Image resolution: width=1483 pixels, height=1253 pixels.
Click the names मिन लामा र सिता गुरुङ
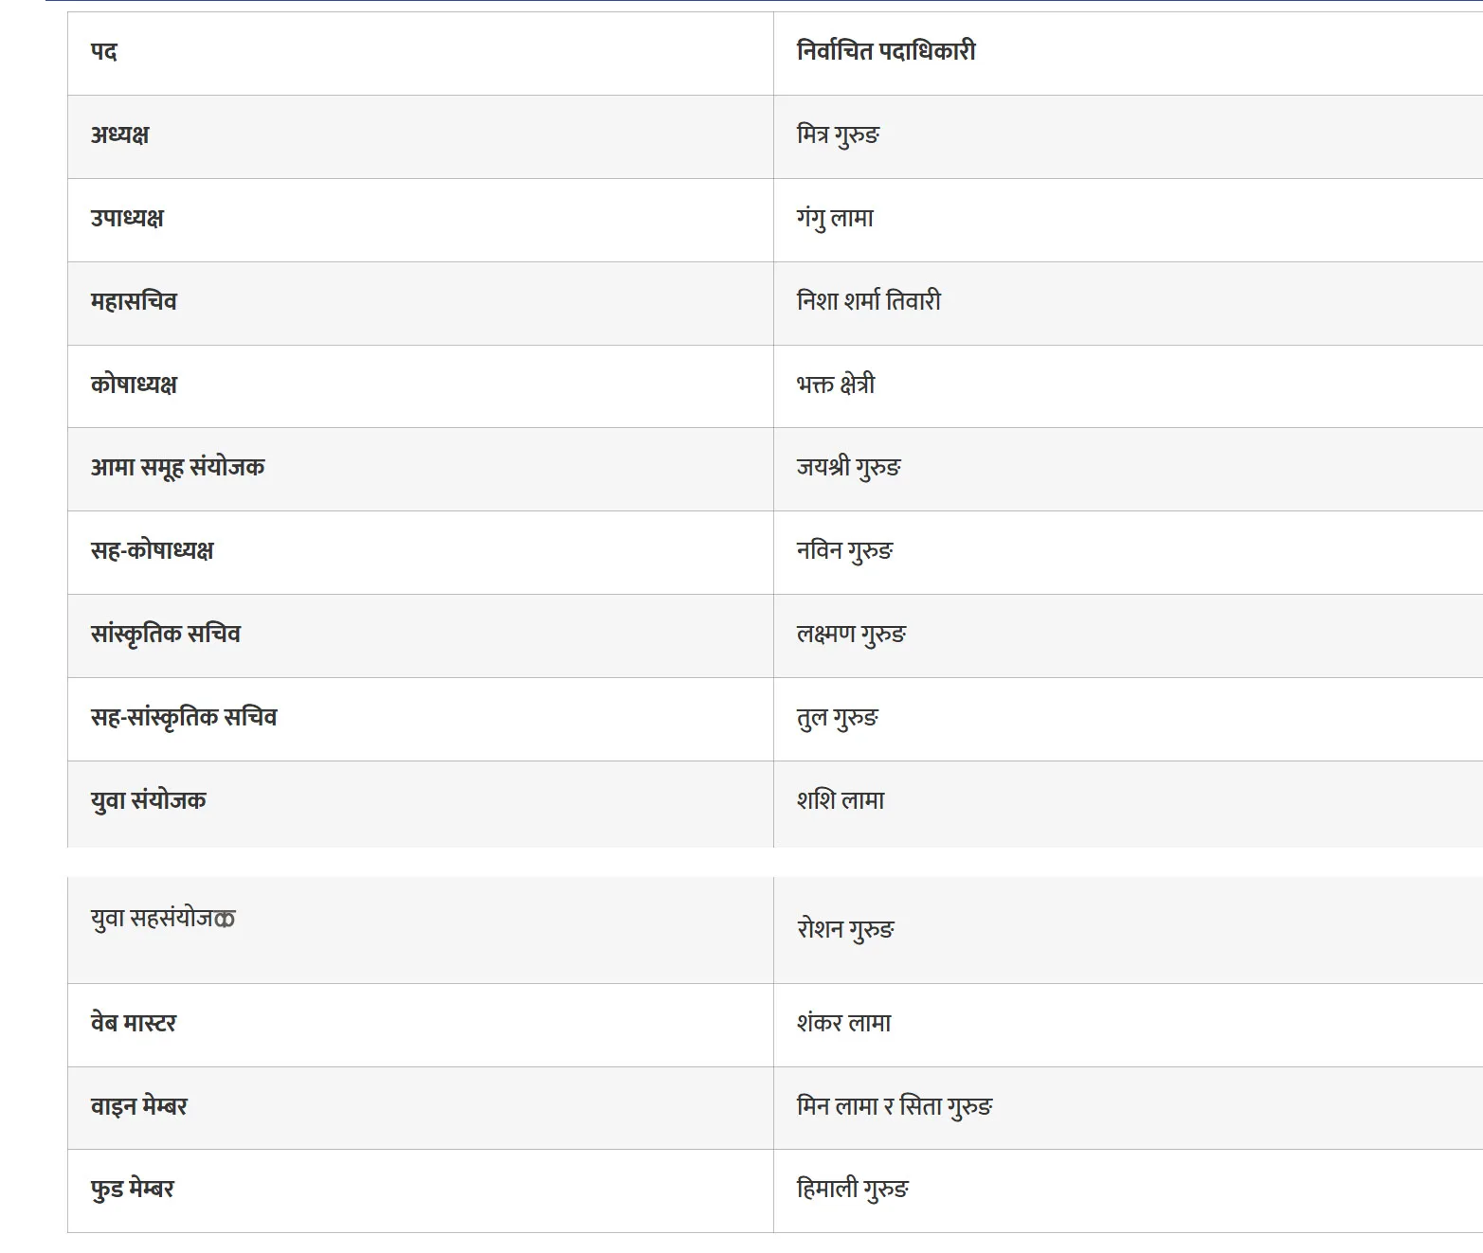point(894,1107)
